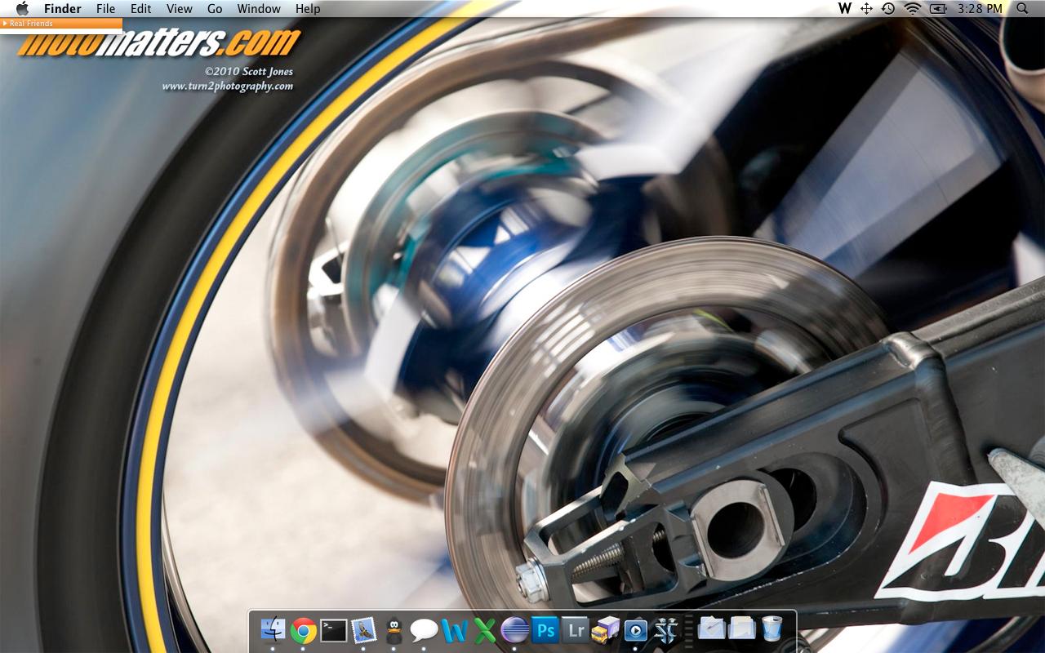This screenshot has height=653, width=1045.
Task: Open the Eclipse IDE icon
Action: (x=514, y=629)
